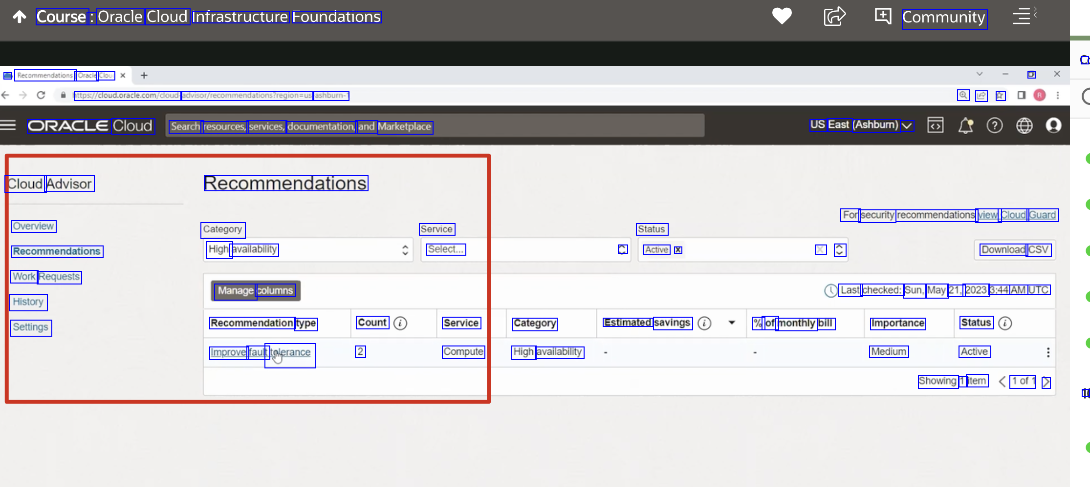This screenshot has height=487, width=1090.
Task: Open Overview in Cloud Advisor sidebar
Action: coord(33,226)
